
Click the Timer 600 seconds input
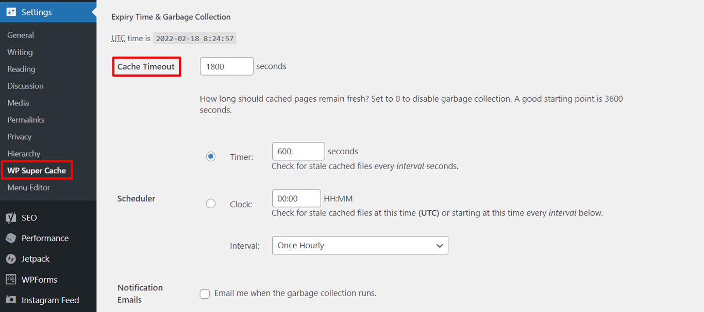point(298,151)
